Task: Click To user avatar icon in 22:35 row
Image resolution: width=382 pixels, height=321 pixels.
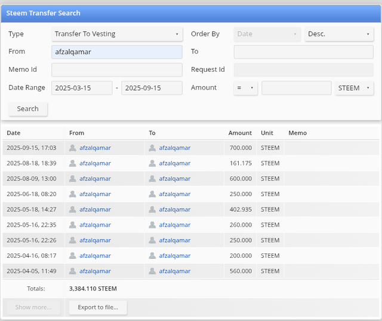Action: pyautogui.click(x=152, y=225)
